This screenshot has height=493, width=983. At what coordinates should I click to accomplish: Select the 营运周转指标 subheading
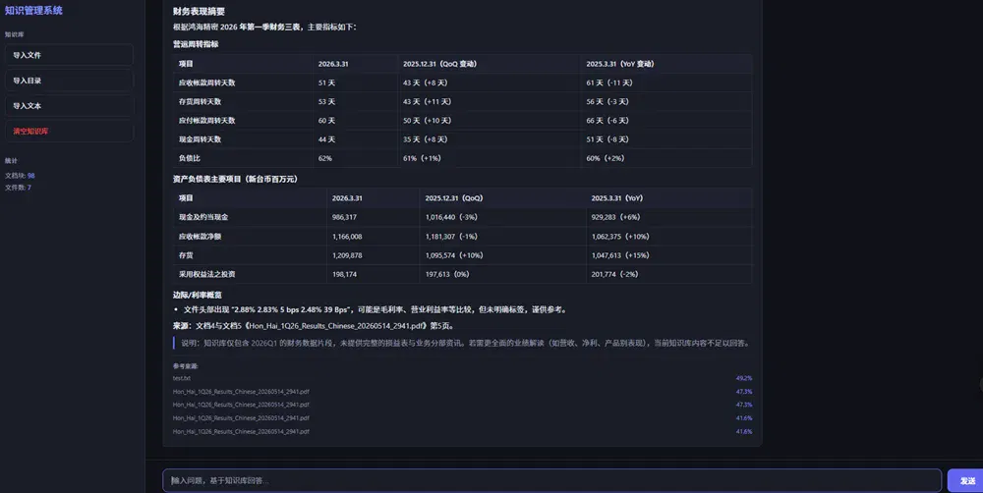coord(196,44)
